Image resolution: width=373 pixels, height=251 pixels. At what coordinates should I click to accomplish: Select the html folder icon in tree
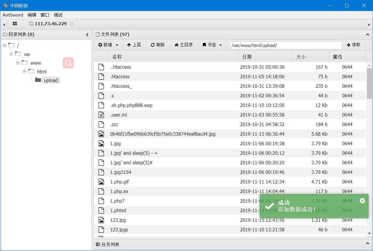pyautogui.click(x=31, y=71)
